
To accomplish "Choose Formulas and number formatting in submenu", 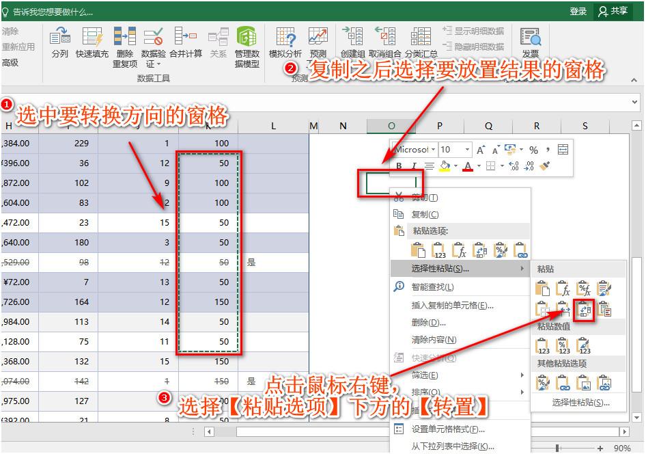I will (x=583, y=289).
